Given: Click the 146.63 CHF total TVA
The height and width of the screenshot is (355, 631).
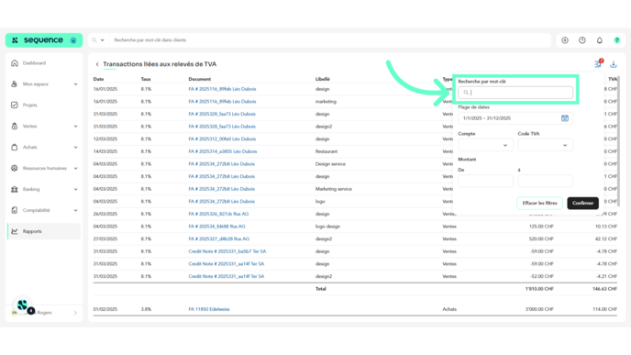Looking at the screenshot, I should (604, 289).
